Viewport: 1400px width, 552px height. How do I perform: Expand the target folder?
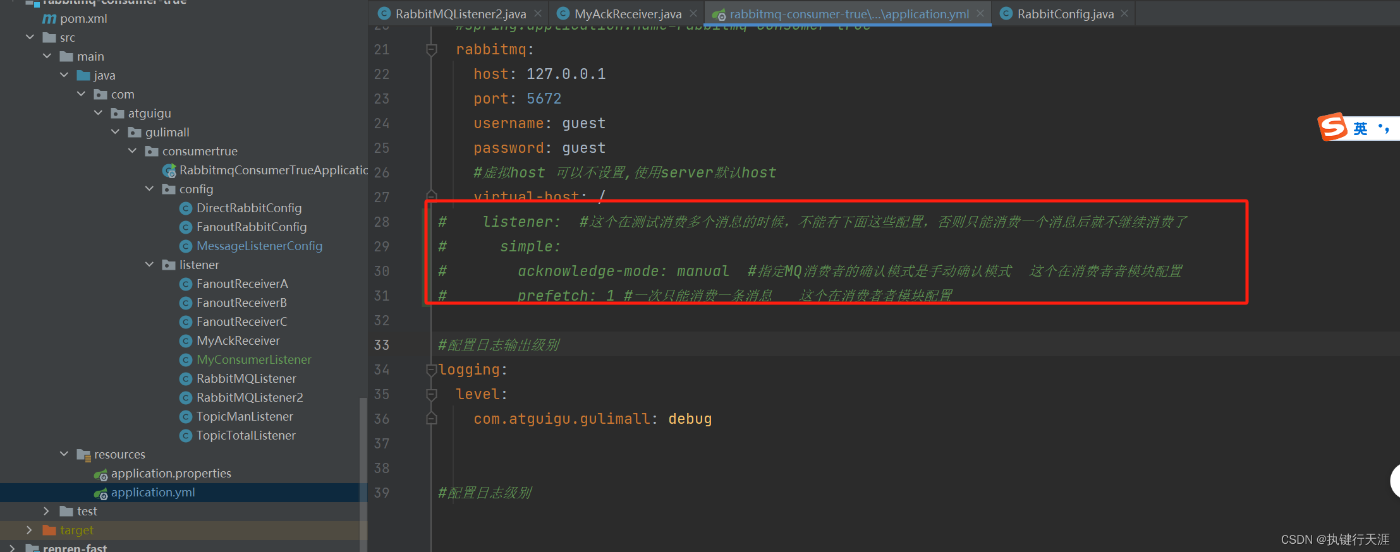coord(29,530)
